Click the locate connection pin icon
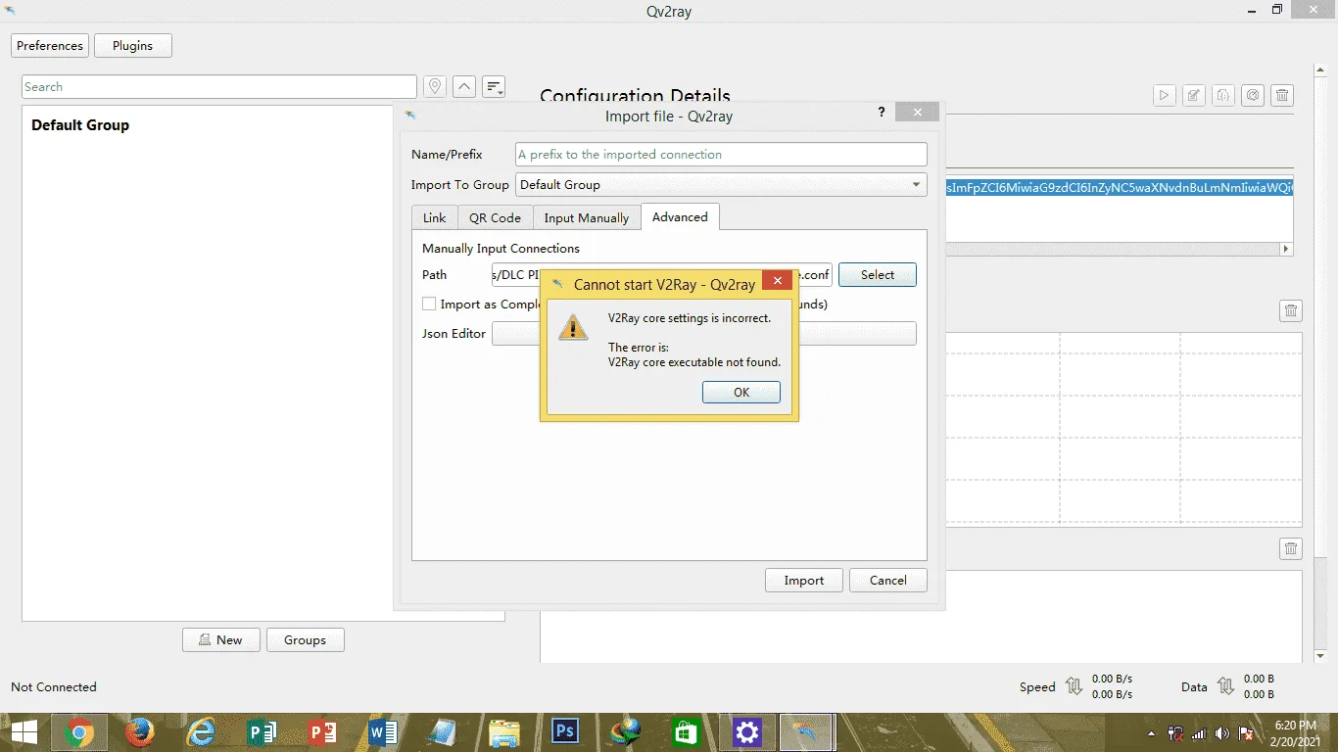 [x=435, y=87]
